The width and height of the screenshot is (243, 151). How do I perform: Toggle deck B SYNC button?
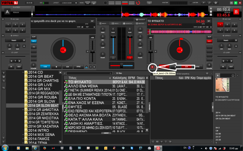click(197, 67)
